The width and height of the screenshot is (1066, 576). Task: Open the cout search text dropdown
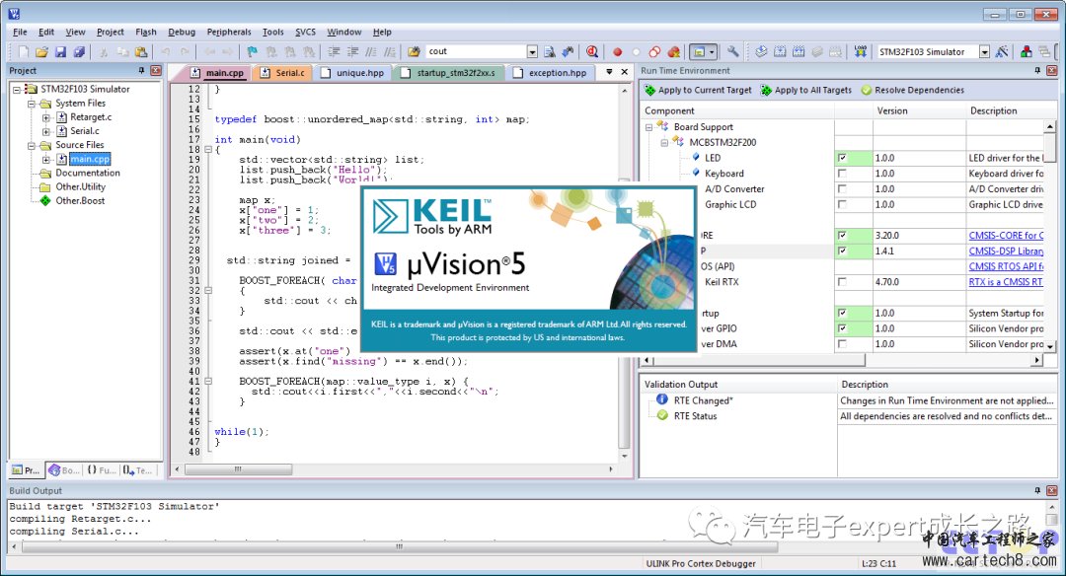[x=532, y=51]
